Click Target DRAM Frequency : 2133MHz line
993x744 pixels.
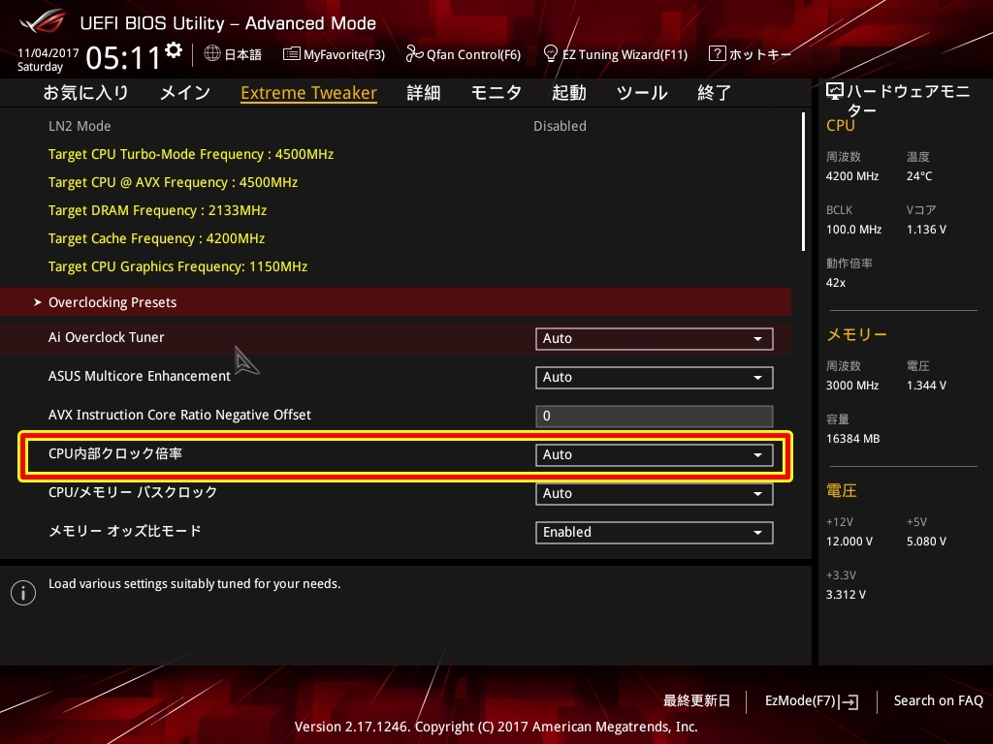click(158, 210)
